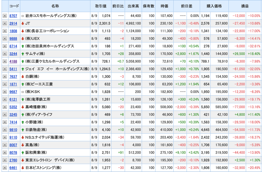
Task: Follow the 9888 code link
Action: pos(13,39)
